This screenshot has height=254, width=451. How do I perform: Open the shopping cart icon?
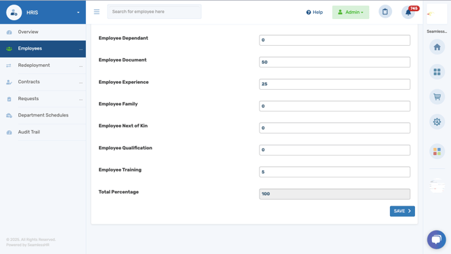(x=437, y=97)
